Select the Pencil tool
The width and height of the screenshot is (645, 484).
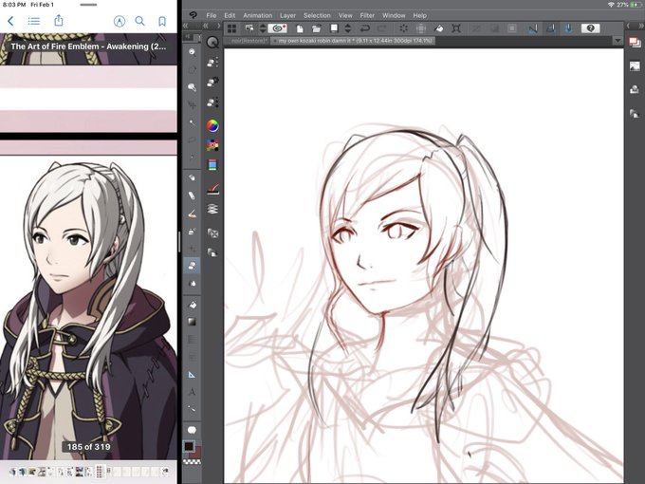pos(192,195)
